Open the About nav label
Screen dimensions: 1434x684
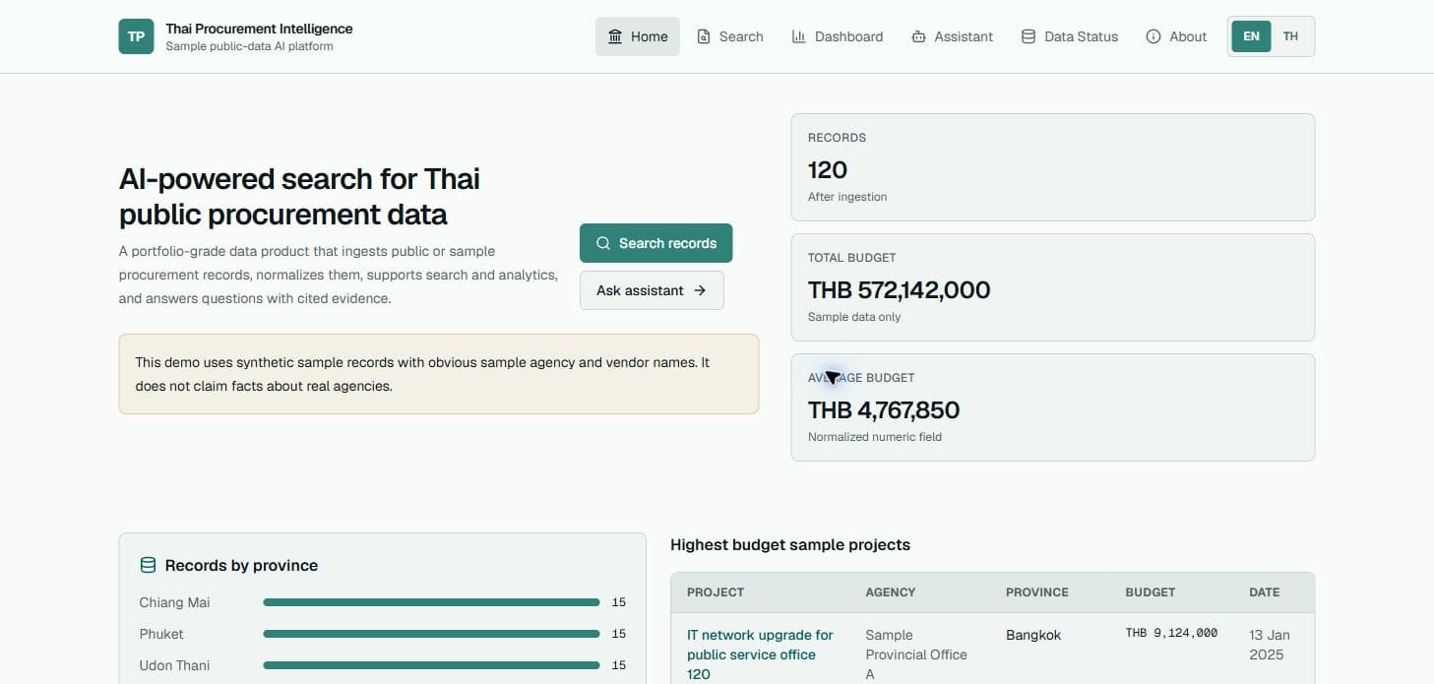1188,36
